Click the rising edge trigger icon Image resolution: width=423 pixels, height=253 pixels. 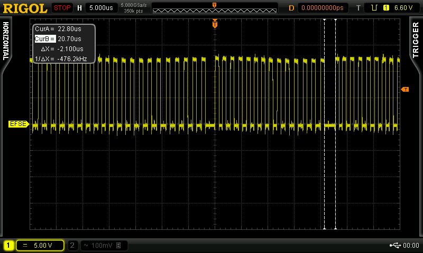374,8
